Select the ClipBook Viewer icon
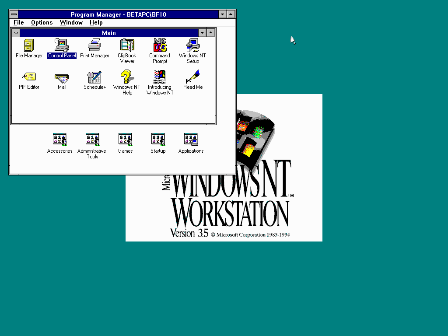Viewport: 448px width, 336px height. [127, 45]
